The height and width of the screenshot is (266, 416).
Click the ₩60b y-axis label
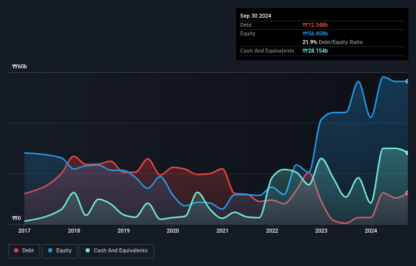click(20, 66)
